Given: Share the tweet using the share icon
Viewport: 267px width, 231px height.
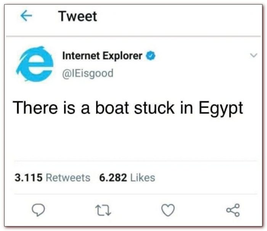Looking at the screenshot, I should click(x=232, y=209).
